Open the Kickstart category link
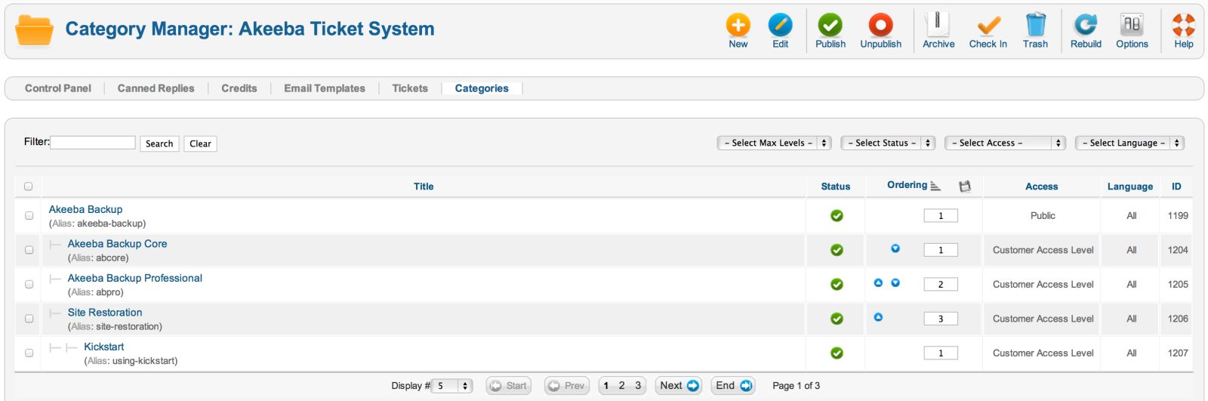The height and width of the screenshot is (401, 1208). tap(104, 347)
